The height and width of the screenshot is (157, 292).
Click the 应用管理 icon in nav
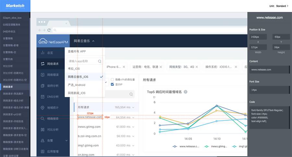43,151
